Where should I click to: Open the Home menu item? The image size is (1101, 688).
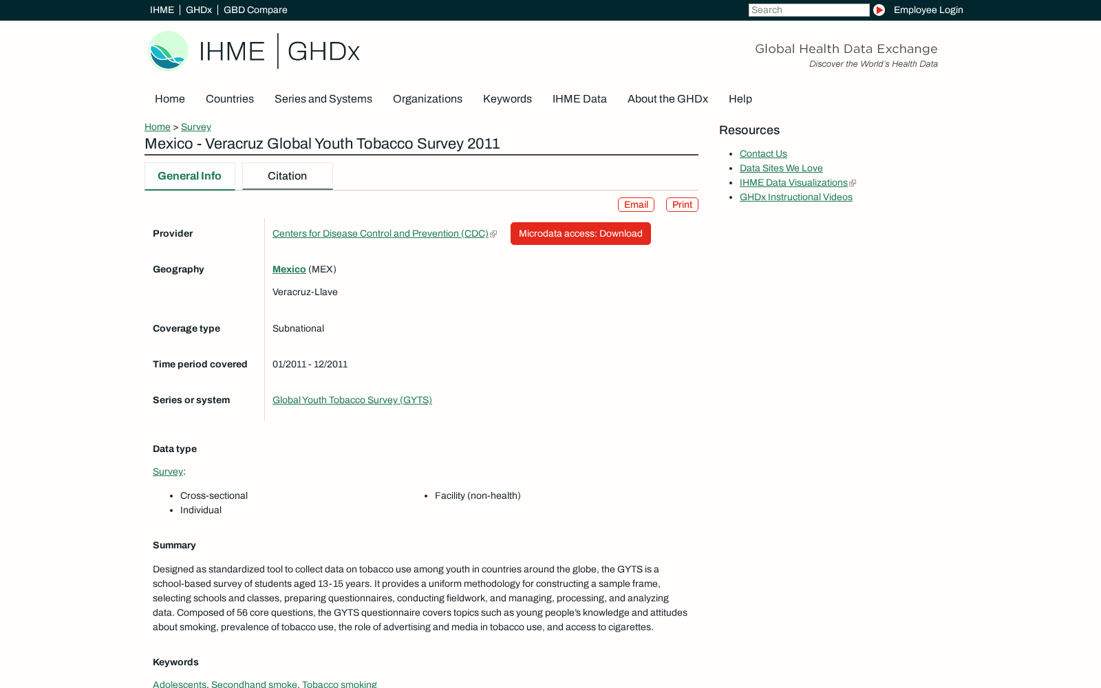170,99
